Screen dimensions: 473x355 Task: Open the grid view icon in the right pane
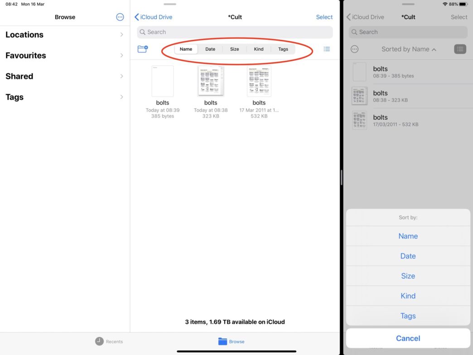pos(460,49)
